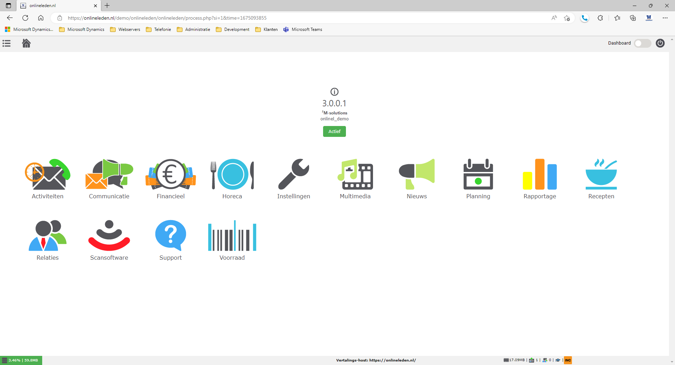Expand the hamburger menu list
This screenshot has width=675, height=365.
click(7, 43)
